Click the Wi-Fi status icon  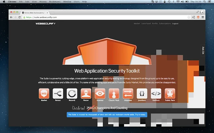pyautogui.click(x=178, y=2)
